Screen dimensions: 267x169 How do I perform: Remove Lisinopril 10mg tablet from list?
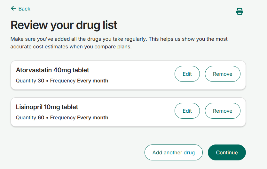(223, 111)
